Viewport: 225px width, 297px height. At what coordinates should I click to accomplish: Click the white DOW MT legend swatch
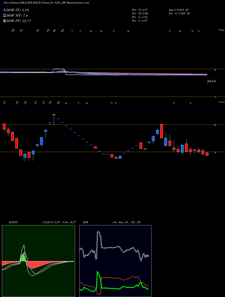click(4, 16)
